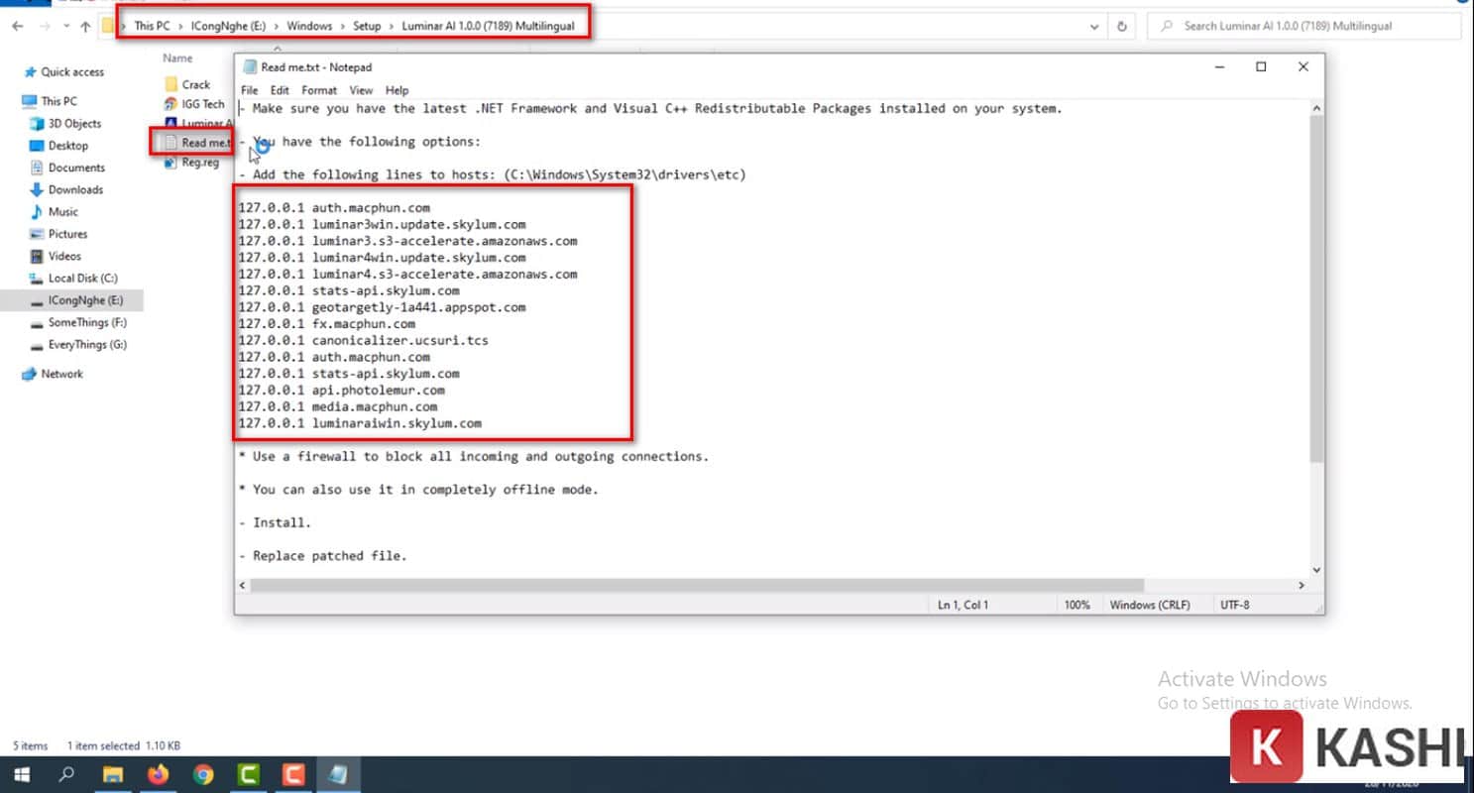The height and width of the screenshot is (793, 1474).
Task: Open File Explorer from taskbar
Action: coord(113,775)
